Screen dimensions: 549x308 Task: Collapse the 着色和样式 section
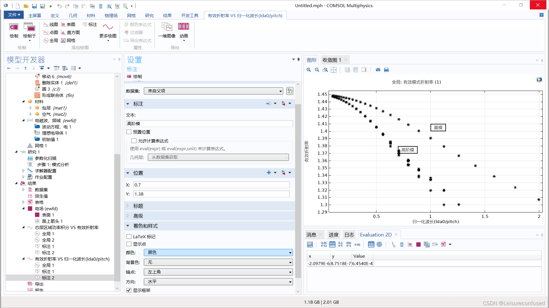(128, 226)
